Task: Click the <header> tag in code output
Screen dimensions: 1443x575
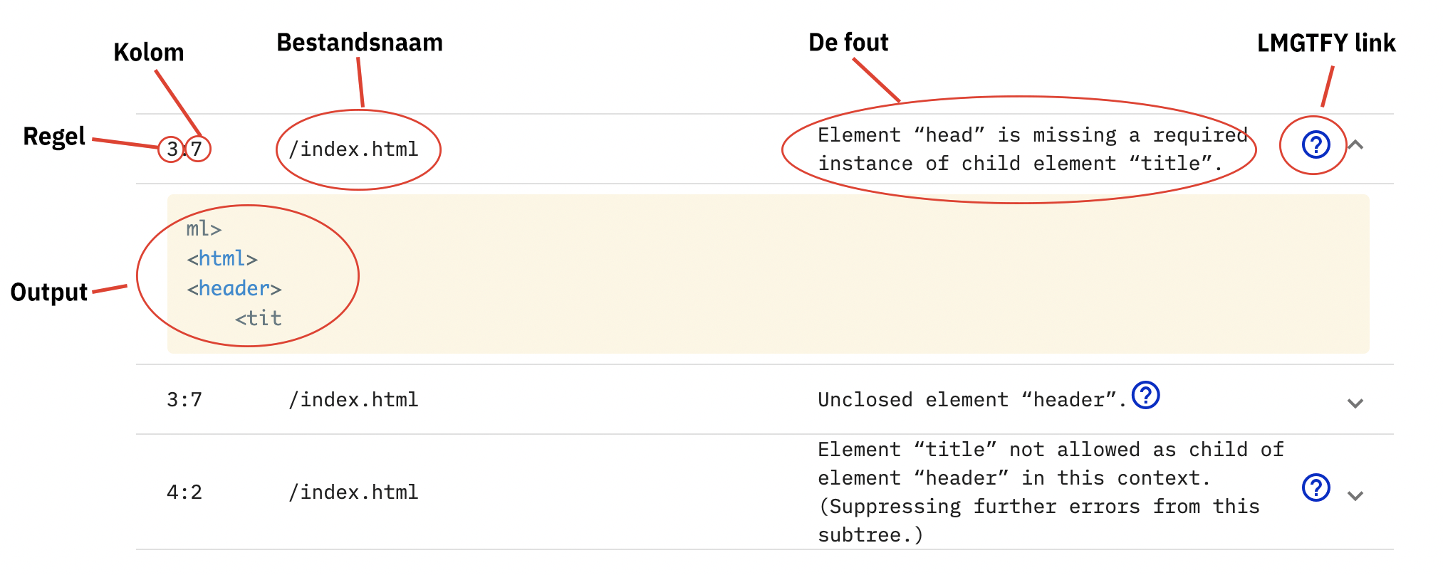Action: click(x=234, y=289)
